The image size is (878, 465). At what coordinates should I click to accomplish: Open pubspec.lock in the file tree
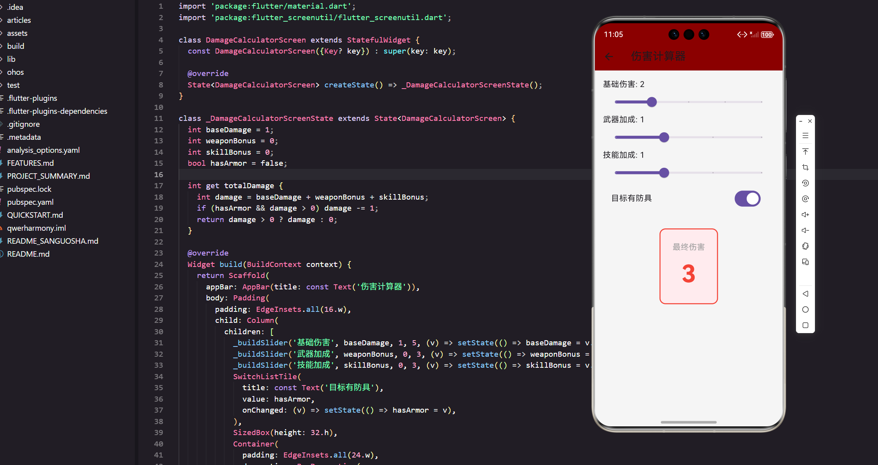pyautogui.click(x=29, y=189)
